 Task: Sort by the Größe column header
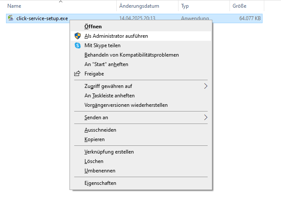247,6
